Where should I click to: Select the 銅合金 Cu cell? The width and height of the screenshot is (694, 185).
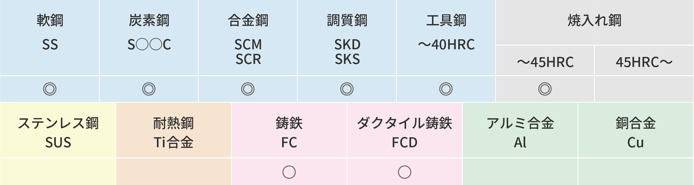point(636,130)
